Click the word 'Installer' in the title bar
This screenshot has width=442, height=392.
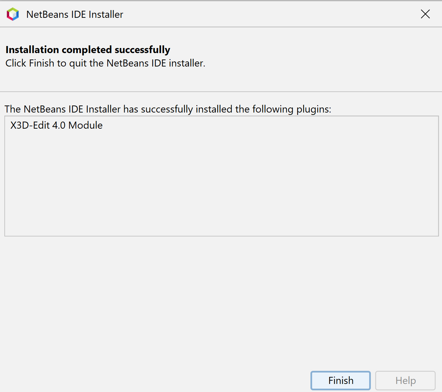106,14
